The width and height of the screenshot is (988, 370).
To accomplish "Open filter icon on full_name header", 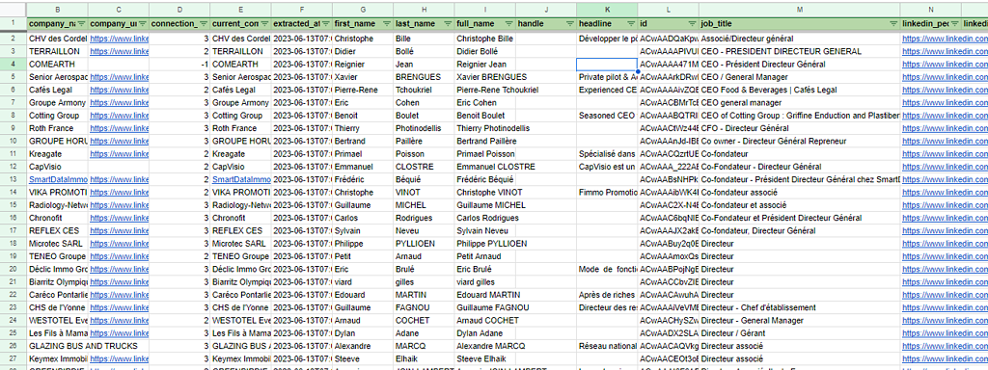I will [508, 24].
